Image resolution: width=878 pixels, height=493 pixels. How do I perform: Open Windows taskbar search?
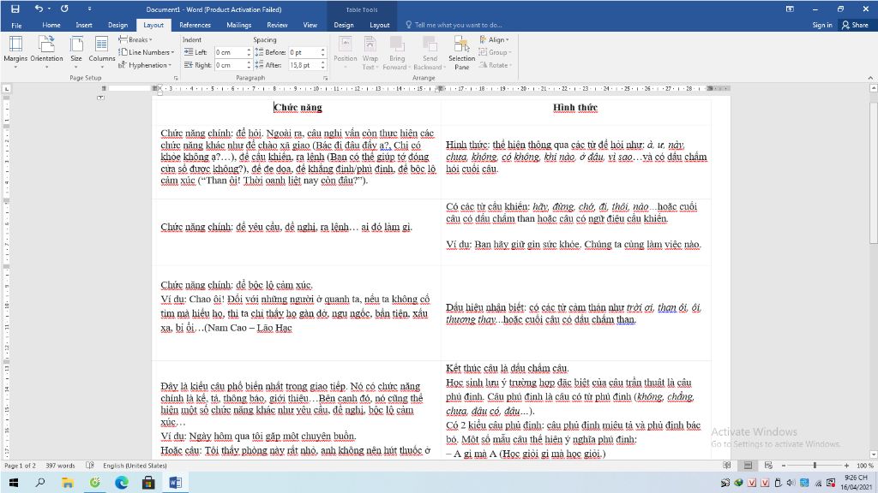40,483
